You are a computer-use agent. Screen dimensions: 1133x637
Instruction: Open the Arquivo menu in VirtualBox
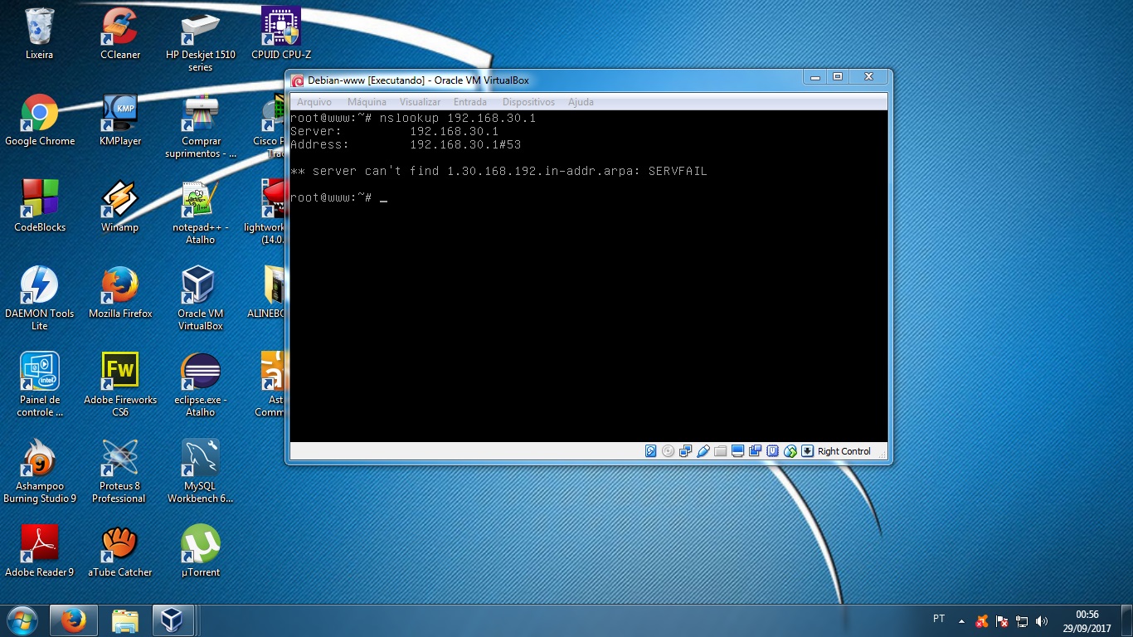coord(314,102)
